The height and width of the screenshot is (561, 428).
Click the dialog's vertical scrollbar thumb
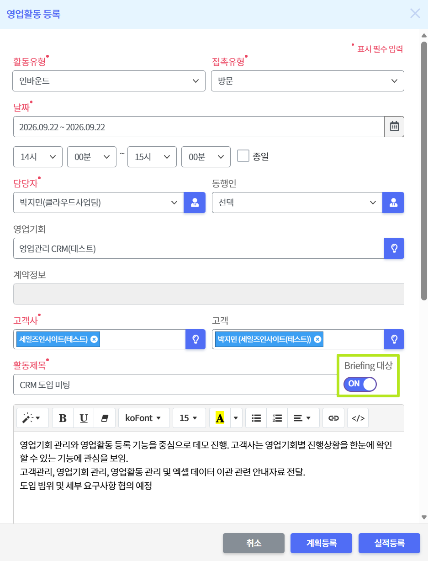(x=424, y=171)
